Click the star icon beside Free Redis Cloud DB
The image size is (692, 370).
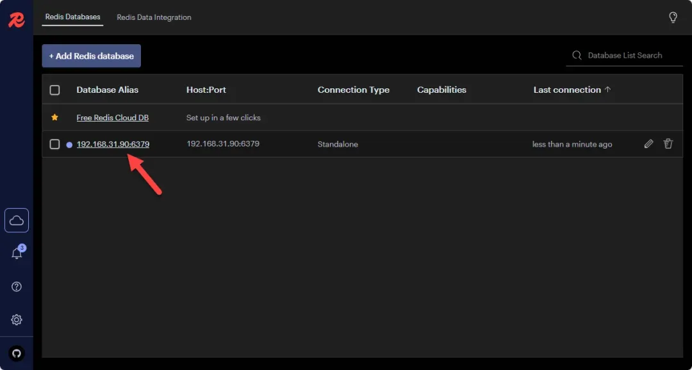click(x=54, y=117)
